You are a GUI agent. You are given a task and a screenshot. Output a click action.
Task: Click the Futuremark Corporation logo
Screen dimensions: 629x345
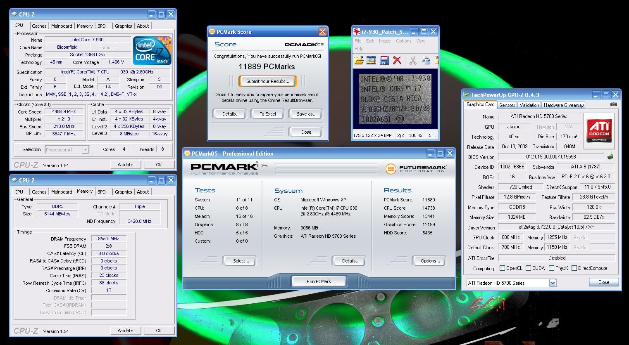tap(416, 168)
